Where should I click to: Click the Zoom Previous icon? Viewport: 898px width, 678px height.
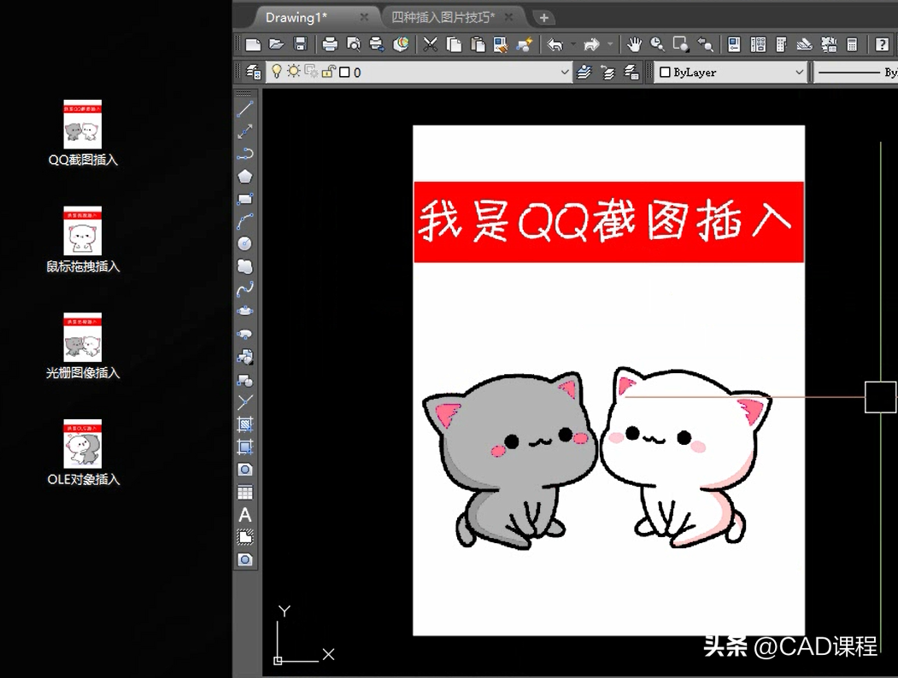(x=704, y=44)
